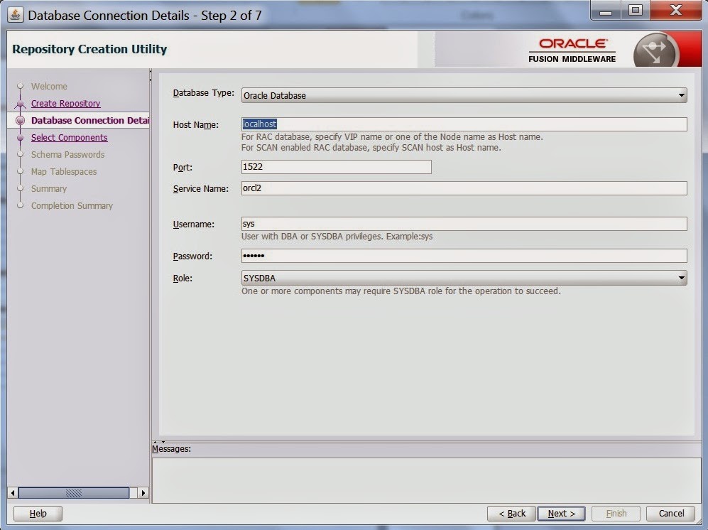Open the Role dropdown showing SYSDBA

point(464,278)
